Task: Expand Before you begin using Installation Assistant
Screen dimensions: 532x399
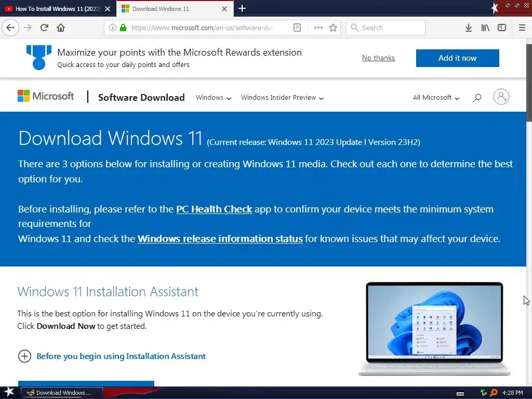Action: click(112, 356)
